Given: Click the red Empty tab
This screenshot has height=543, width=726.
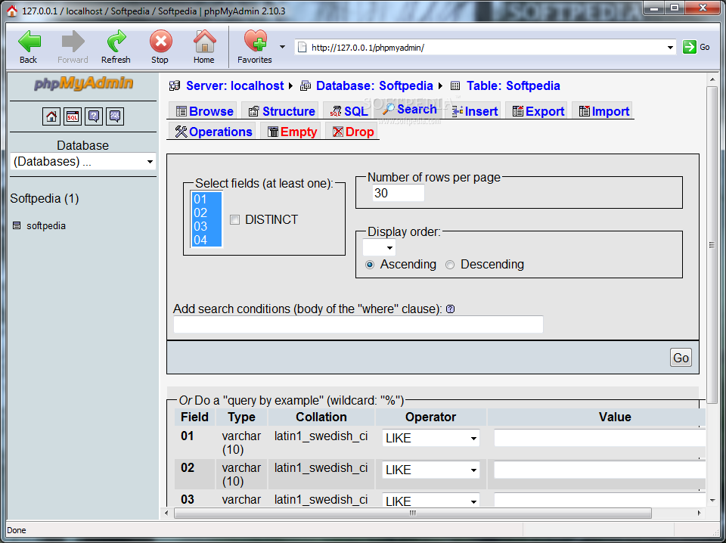Looking at the screenshot, I should tap(292, 132).
